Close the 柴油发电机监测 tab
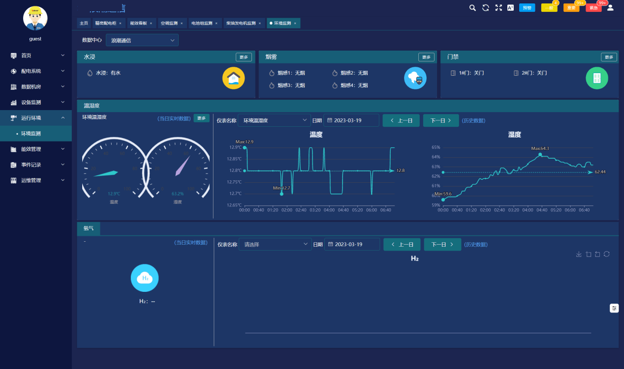This screenshot has width=624, height=369. [260, 23]
